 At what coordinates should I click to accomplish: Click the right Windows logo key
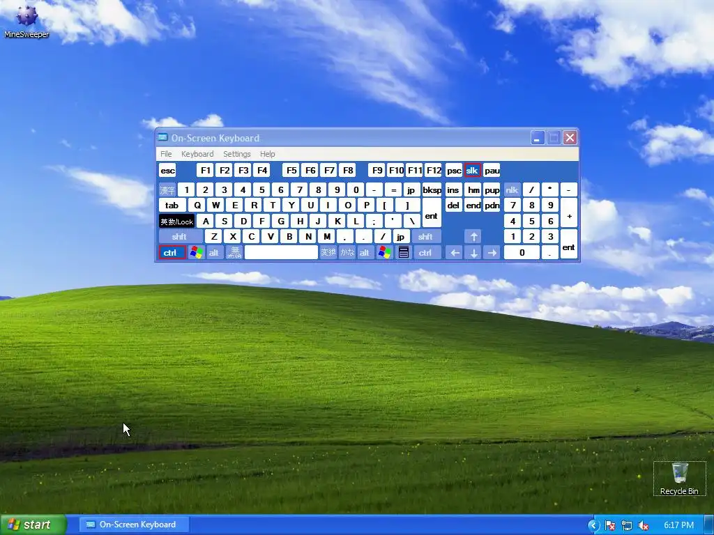(384, 252)
